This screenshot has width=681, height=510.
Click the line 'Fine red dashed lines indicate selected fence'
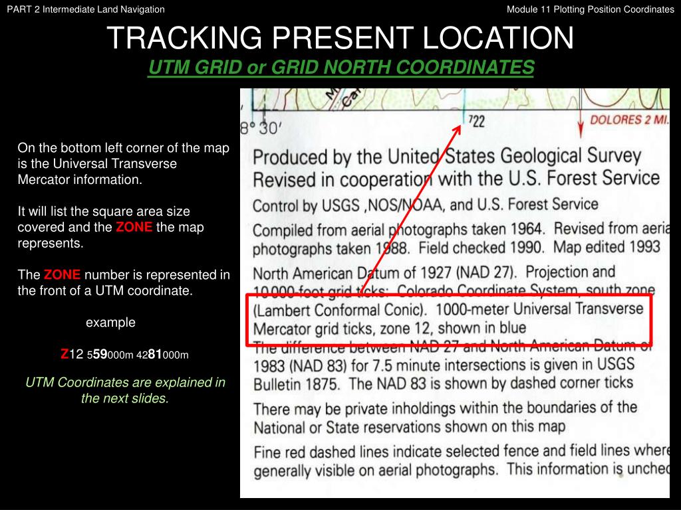(461, 452)
